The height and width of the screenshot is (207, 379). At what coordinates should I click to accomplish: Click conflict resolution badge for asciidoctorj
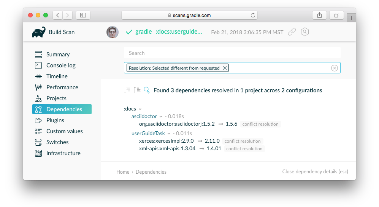pyautogui.click(x=260, y=124)
